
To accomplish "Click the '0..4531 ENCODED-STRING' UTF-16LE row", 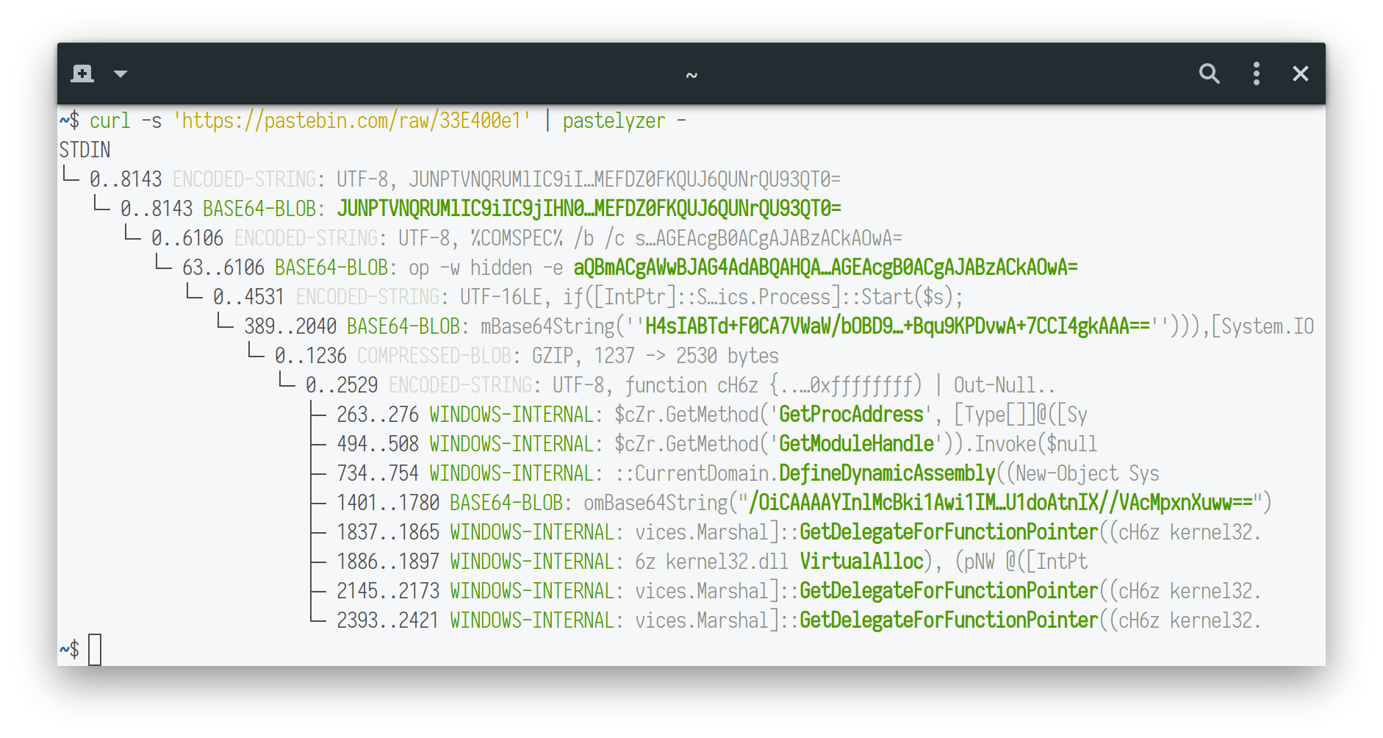I will tap(588, 297).
